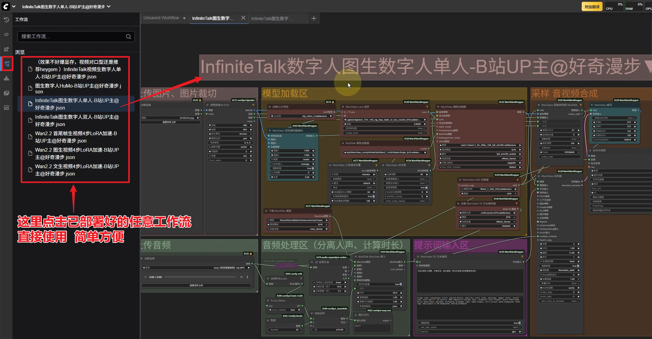
Task: Toggle 强制卸载 in the T5 文本编码 node
Action: click(x=519, y=323)
